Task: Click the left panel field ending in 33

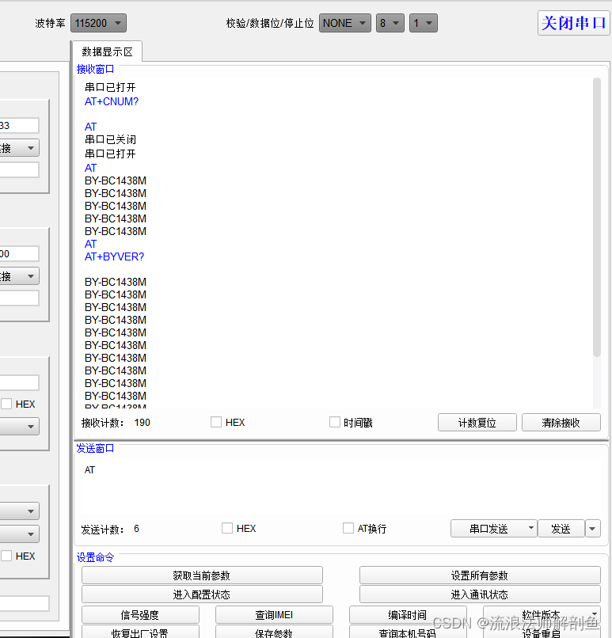Action: click(x=19, y=125)
